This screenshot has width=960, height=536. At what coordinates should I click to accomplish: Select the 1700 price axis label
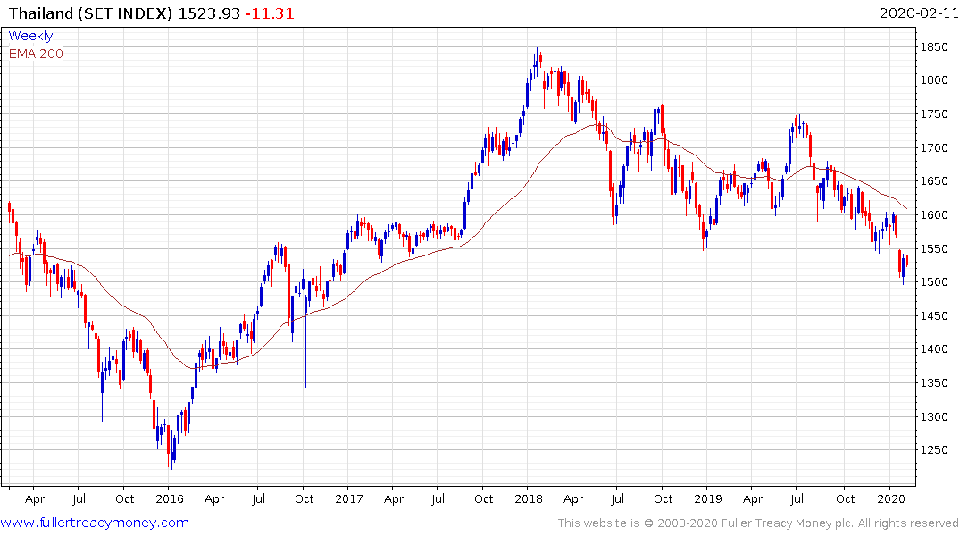[934, 148]
